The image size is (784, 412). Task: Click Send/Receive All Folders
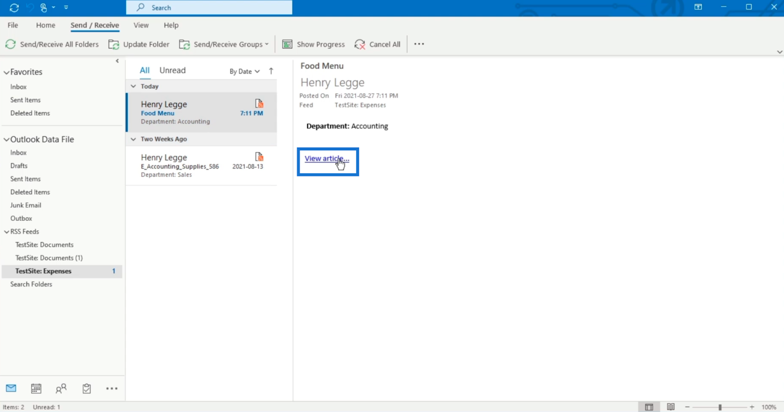[x=52, y=44]
